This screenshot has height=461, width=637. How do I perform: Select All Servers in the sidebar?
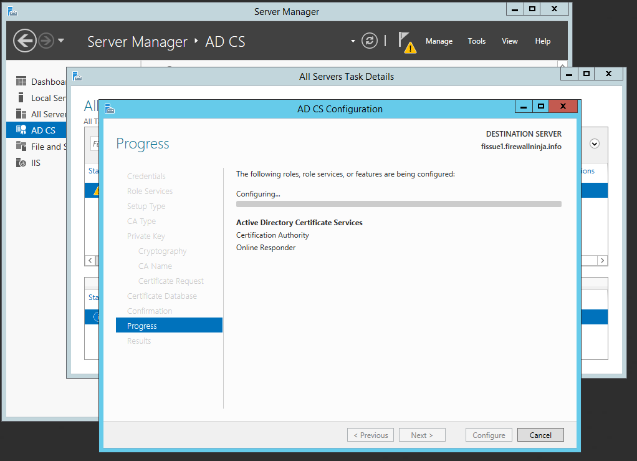(x=37, y=114)
